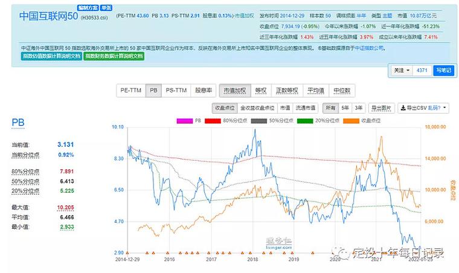Click the 20%分位点 value 5.225
Viewport: 459px width, 273px height.
point(67,191)
